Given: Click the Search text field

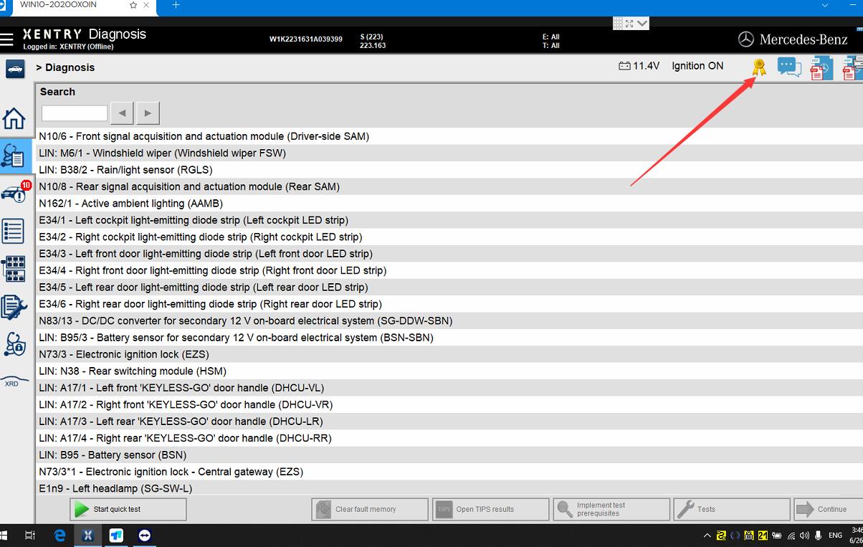Looking at the screenshot, I should 75,113.
